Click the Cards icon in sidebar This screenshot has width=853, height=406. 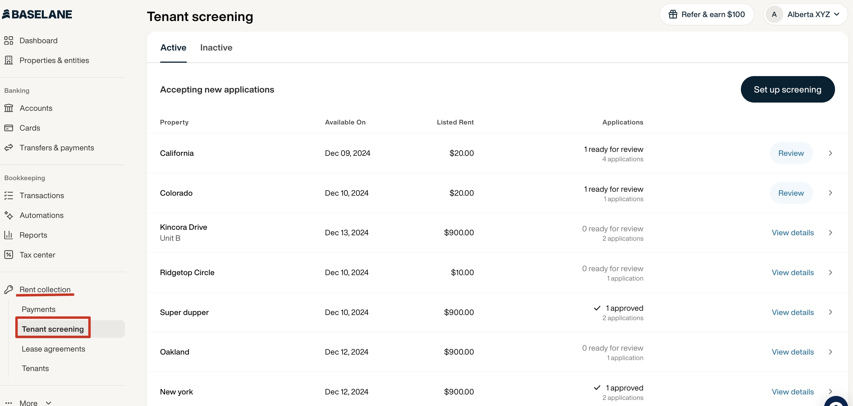[x=9, y=128]
